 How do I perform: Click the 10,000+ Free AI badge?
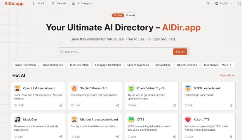123,15
